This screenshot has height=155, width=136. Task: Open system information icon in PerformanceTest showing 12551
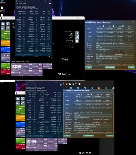click(23, 99)
